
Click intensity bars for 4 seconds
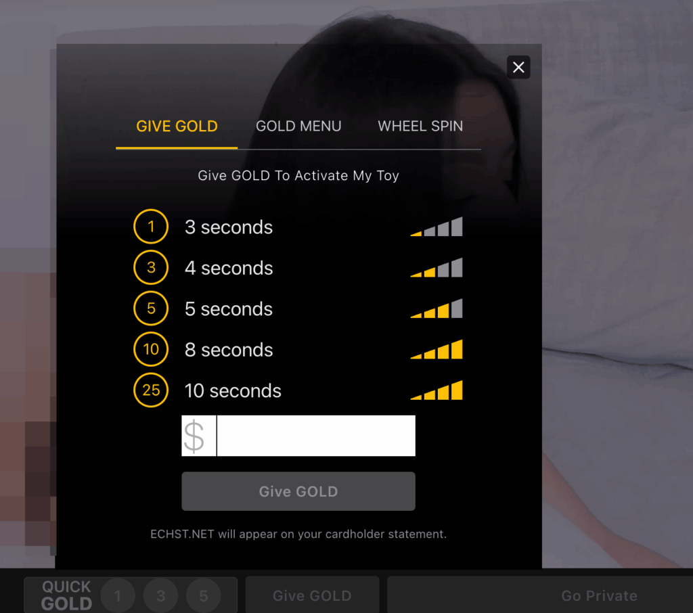point(437,267)
